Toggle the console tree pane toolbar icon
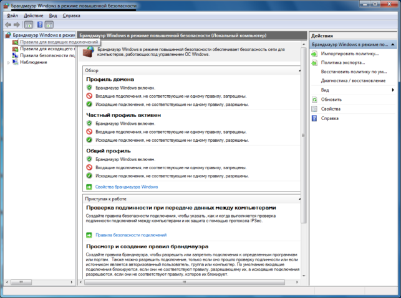The width and height of the screenshot is (401, 298). click(x=29, y=25)
